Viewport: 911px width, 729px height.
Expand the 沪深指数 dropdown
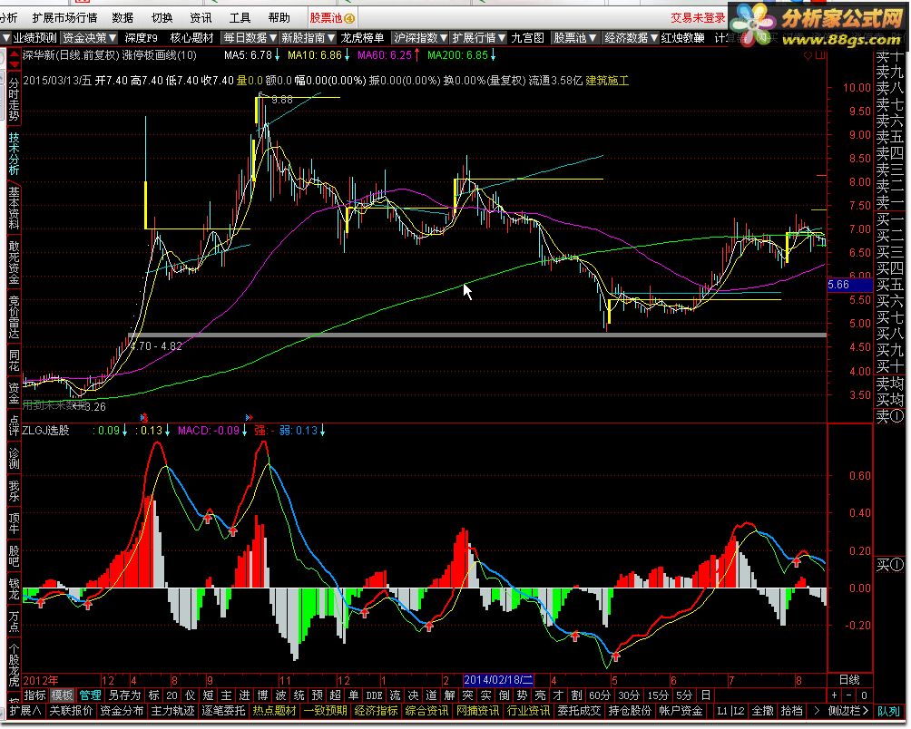tap(421, 38)
